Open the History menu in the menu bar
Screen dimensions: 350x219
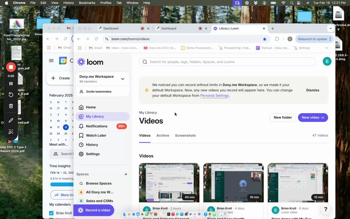point(69,3)
